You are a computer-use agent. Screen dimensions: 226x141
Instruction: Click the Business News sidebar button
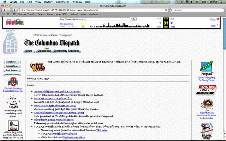pos(12,66)
